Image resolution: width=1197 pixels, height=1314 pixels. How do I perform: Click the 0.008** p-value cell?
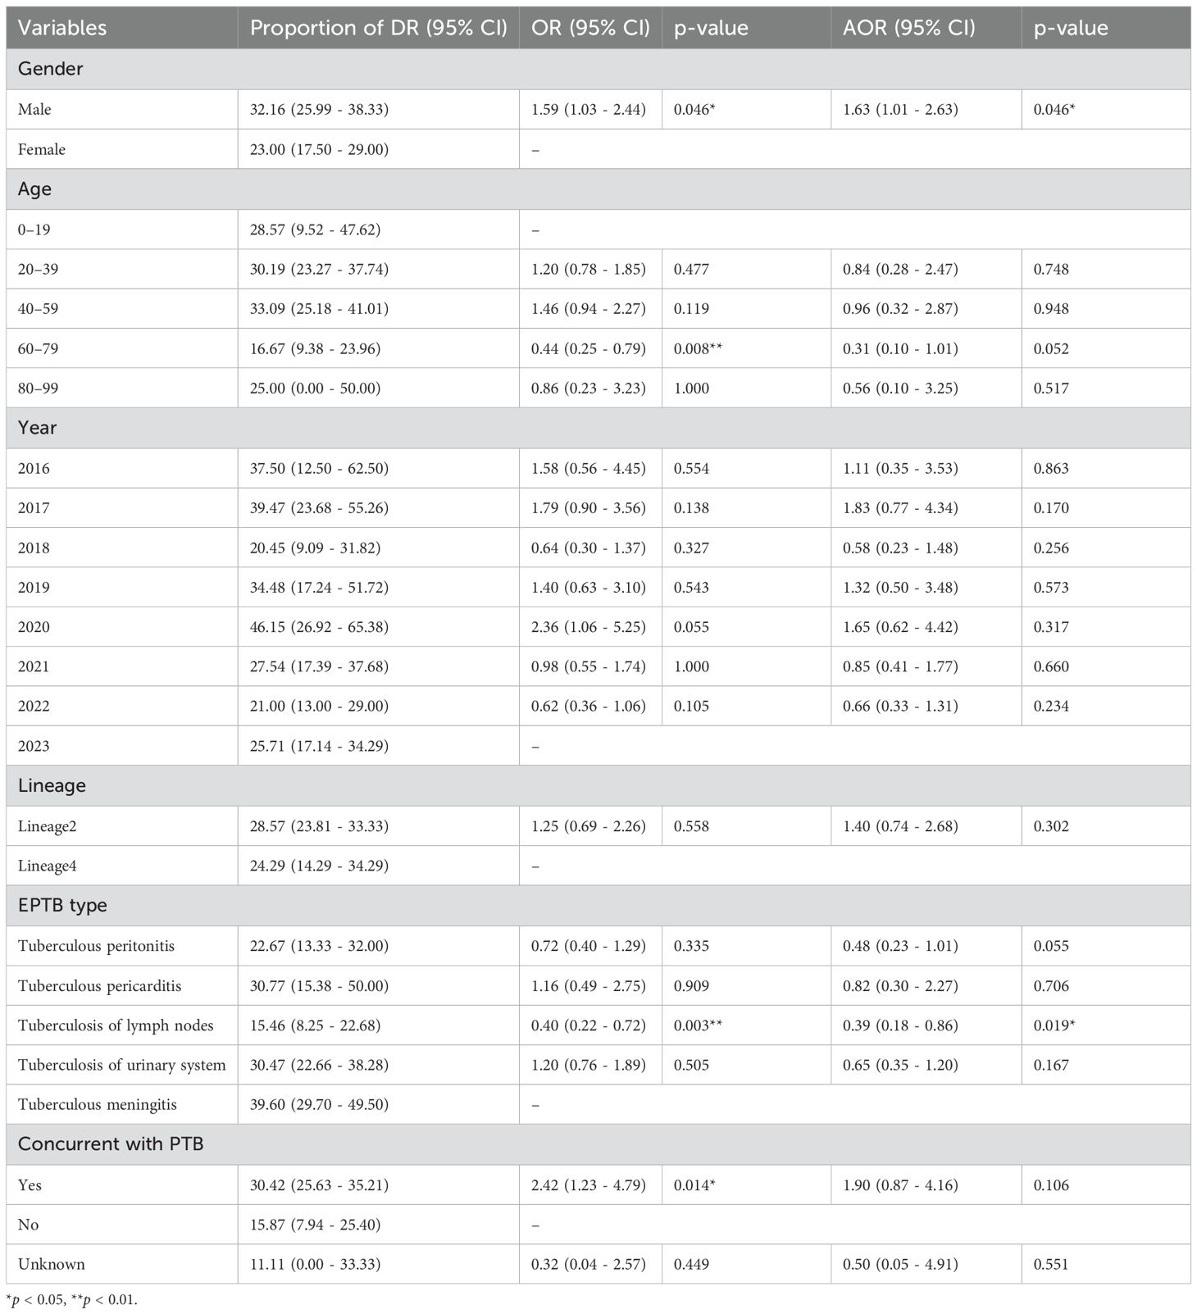[698, 348]
